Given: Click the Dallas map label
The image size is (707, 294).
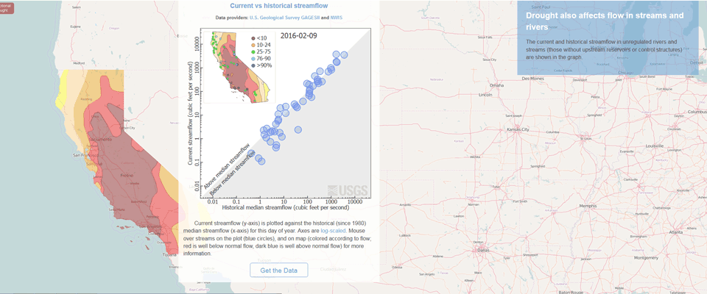Looking at the screenshot, I should [483, 249].
